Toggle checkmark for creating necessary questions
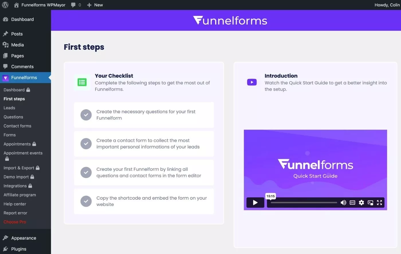This screenshot has height=254, width=401. click(x=86, y=115)
